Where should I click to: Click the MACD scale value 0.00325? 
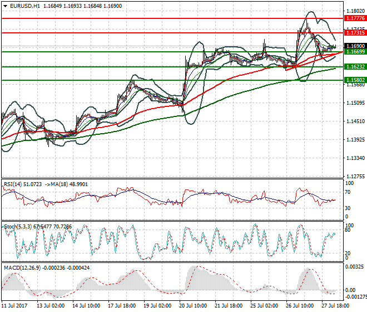(355, 267)
